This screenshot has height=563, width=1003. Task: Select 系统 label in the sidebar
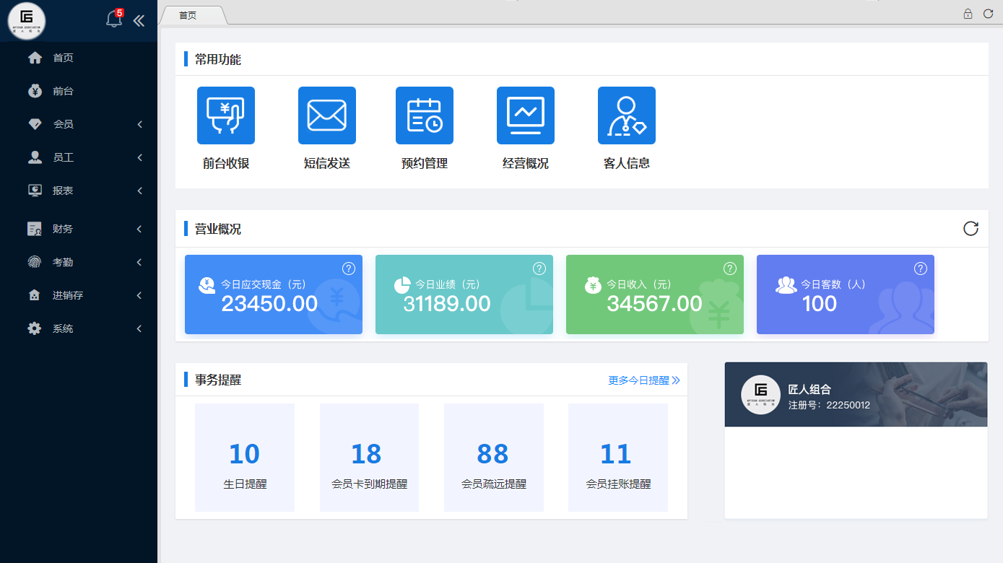click(x=63, y=328)
